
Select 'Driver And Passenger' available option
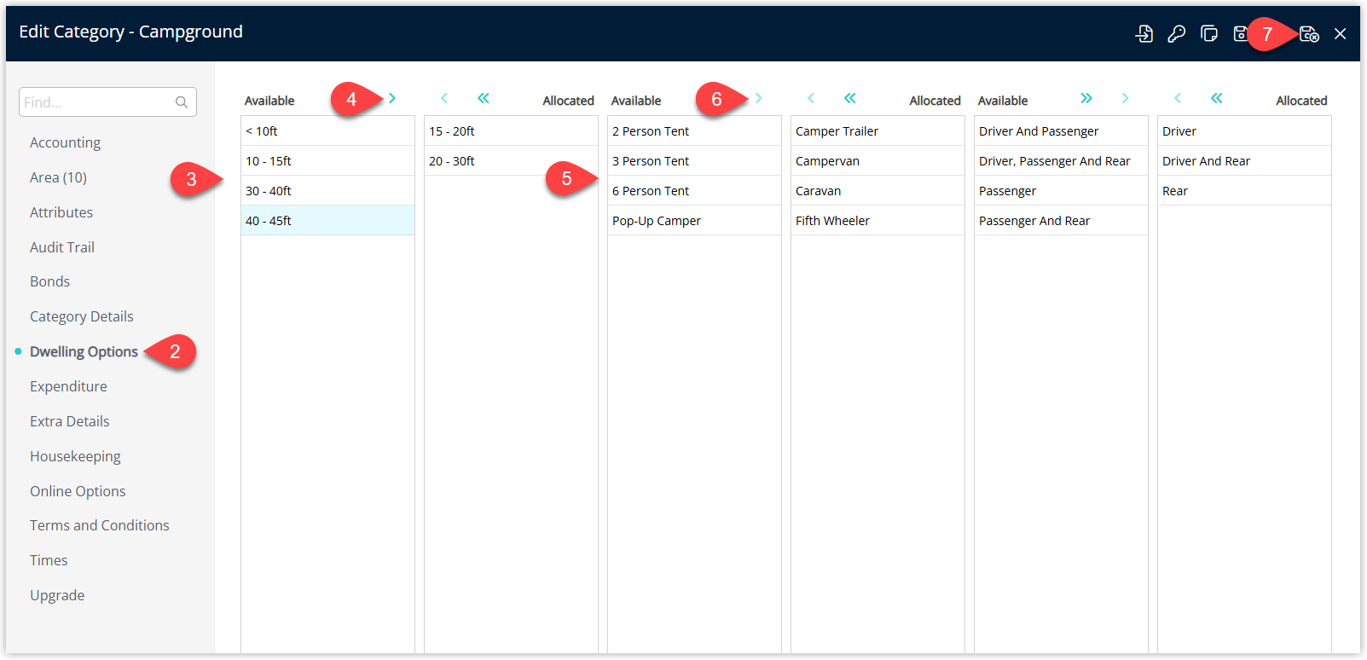pyautogui.click(x=1061, y=131)
